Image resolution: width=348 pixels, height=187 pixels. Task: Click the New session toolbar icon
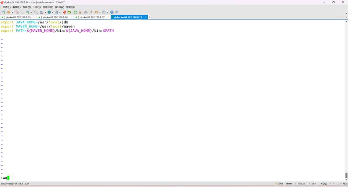click(x=4, y=12)
